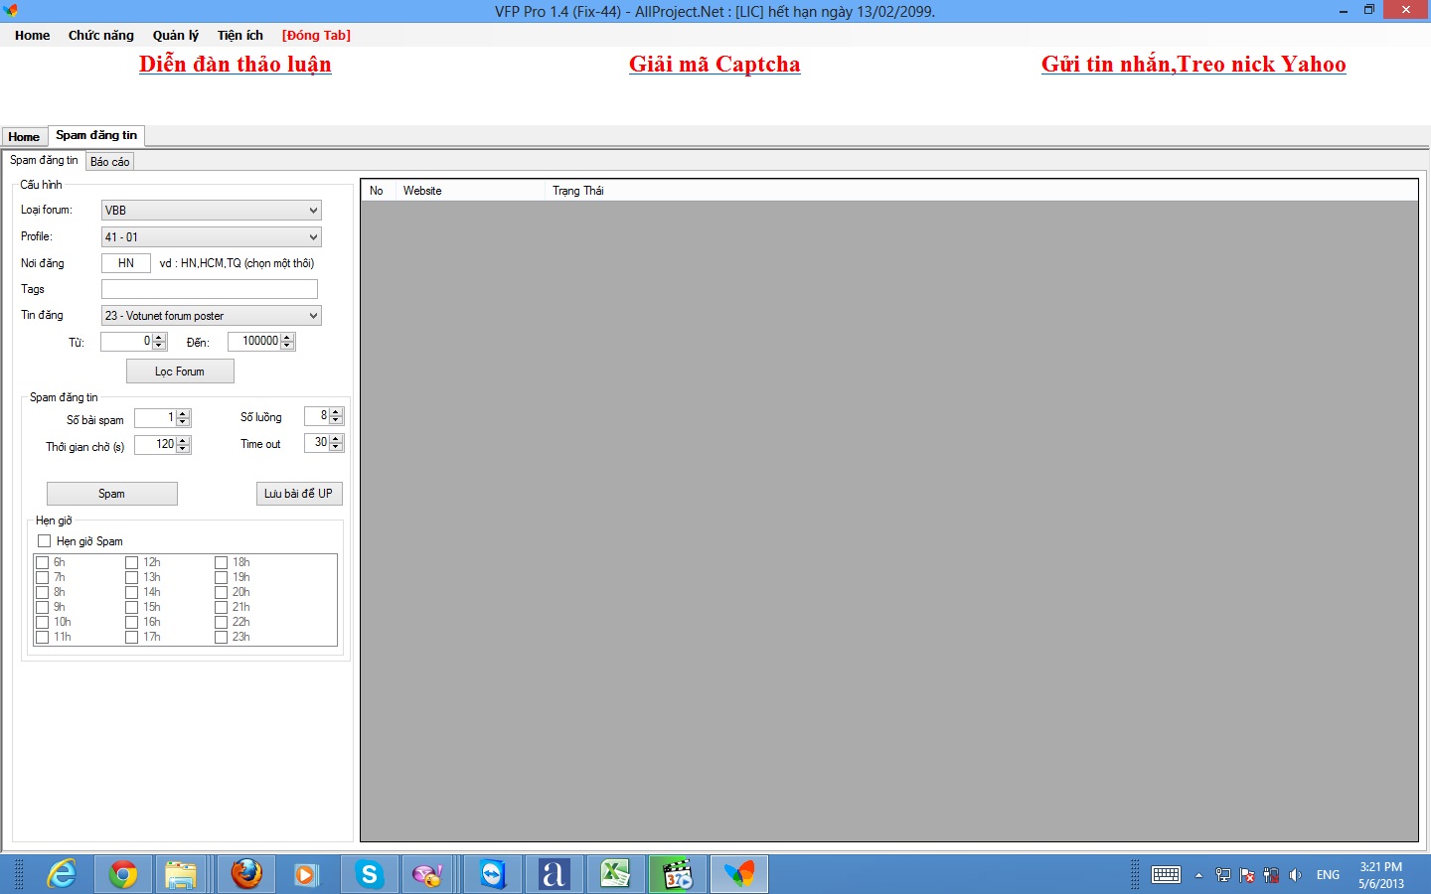1431x894 pixels.
Task: Open Firefox from the taskbar
Action: coord(246,874)
